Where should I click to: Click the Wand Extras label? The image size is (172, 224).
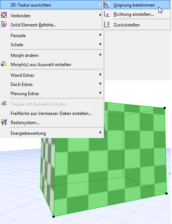[22, 75]
